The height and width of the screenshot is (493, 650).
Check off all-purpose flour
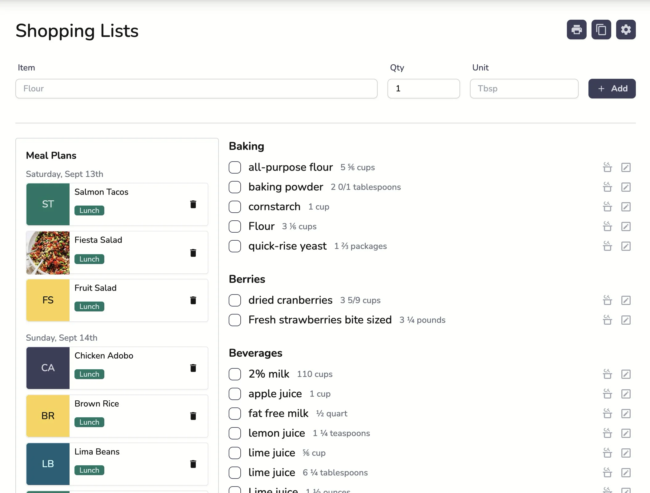click(235, 167)
